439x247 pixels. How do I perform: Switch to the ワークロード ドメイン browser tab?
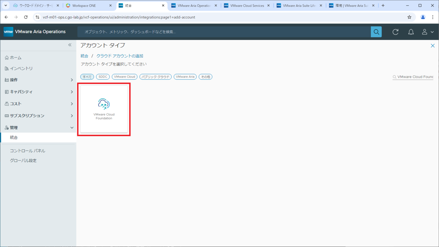[35, 6]
